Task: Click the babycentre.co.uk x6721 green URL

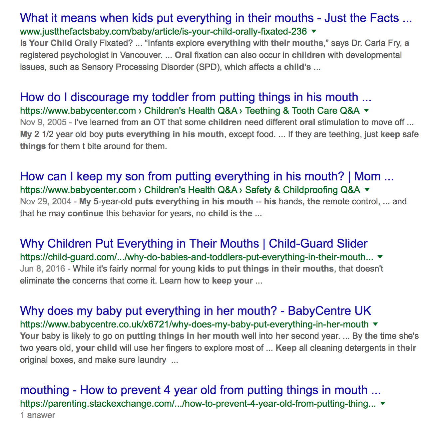Action: tap(194, 324)
